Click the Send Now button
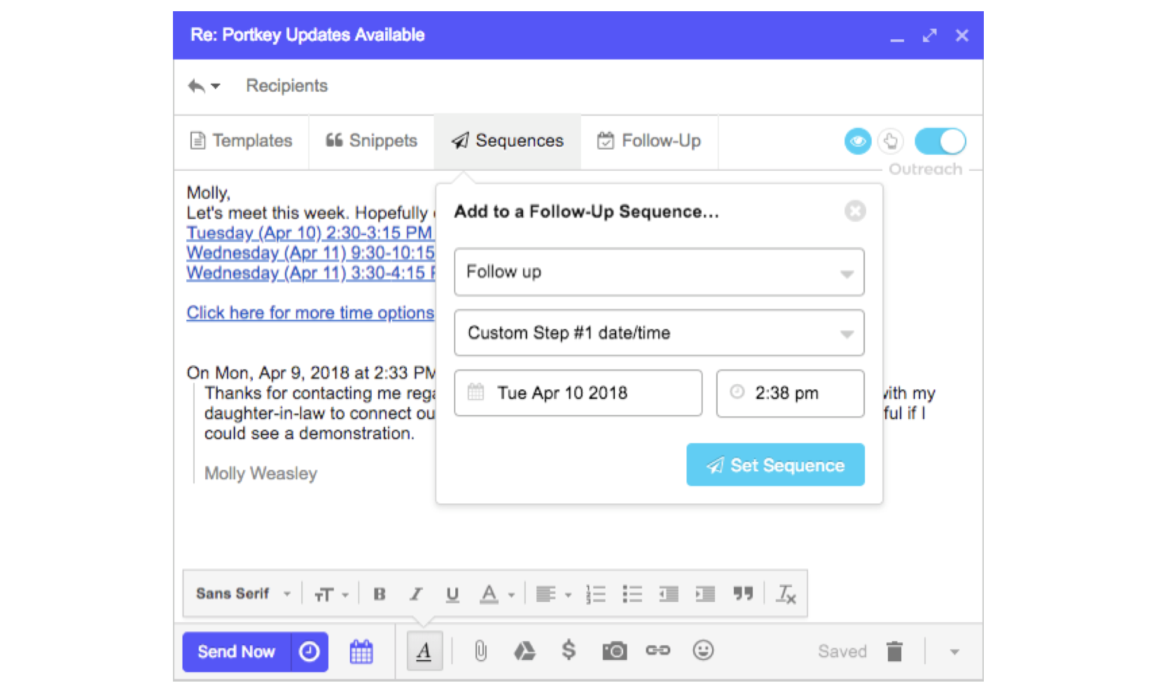 (236, 652)
